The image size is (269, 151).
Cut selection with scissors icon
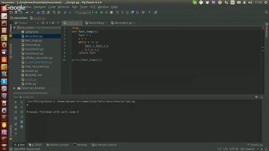(38, 13)
